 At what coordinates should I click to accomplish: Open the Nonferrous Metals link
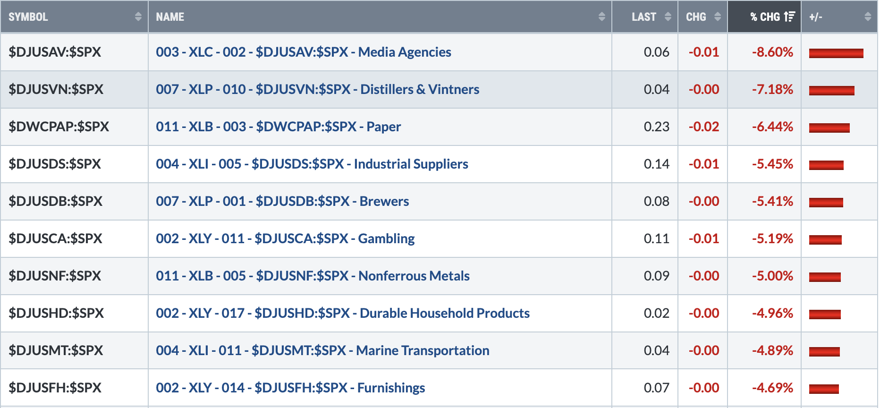(x=313, y=276)
